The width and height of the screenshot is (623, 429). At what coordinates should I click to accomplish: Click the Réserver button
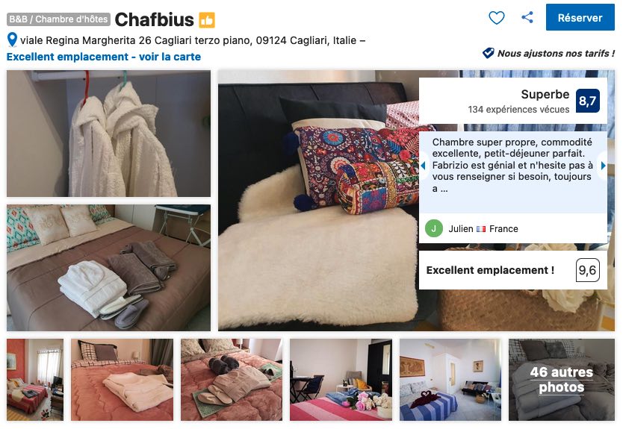pyautogui.click(x=580, y=17)
